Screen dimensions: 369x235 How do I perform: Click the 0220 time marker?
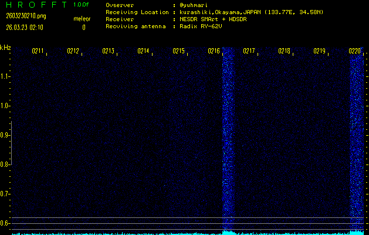click(354, 51)
